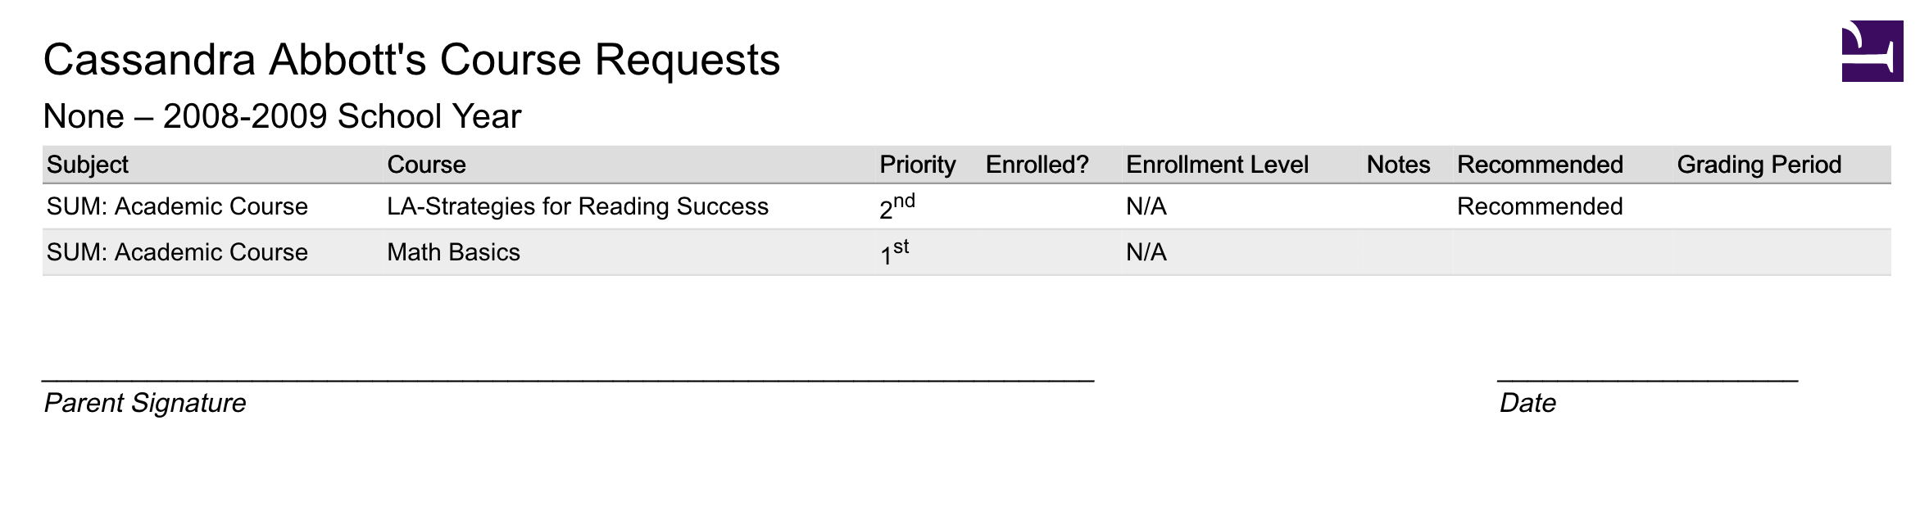Click the Subject cell in Math Basics row
This screenshot has width=1929, height=529.
[177, 252]
